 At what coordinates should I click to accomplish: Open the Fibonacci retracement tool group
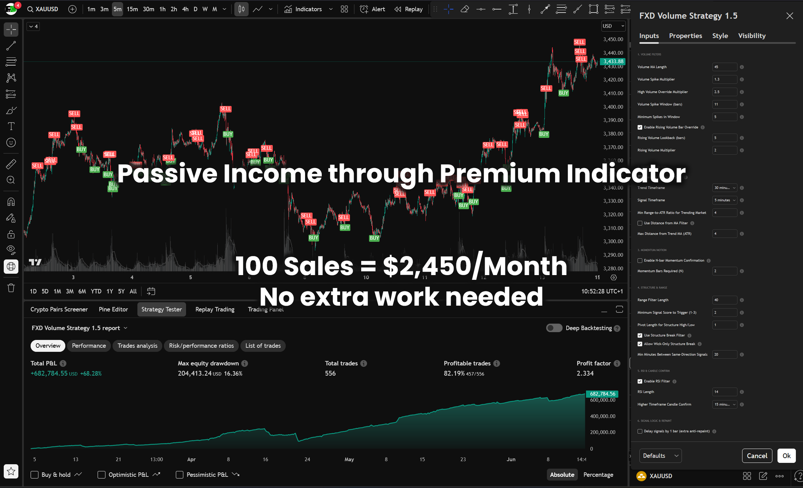[11, 62]
